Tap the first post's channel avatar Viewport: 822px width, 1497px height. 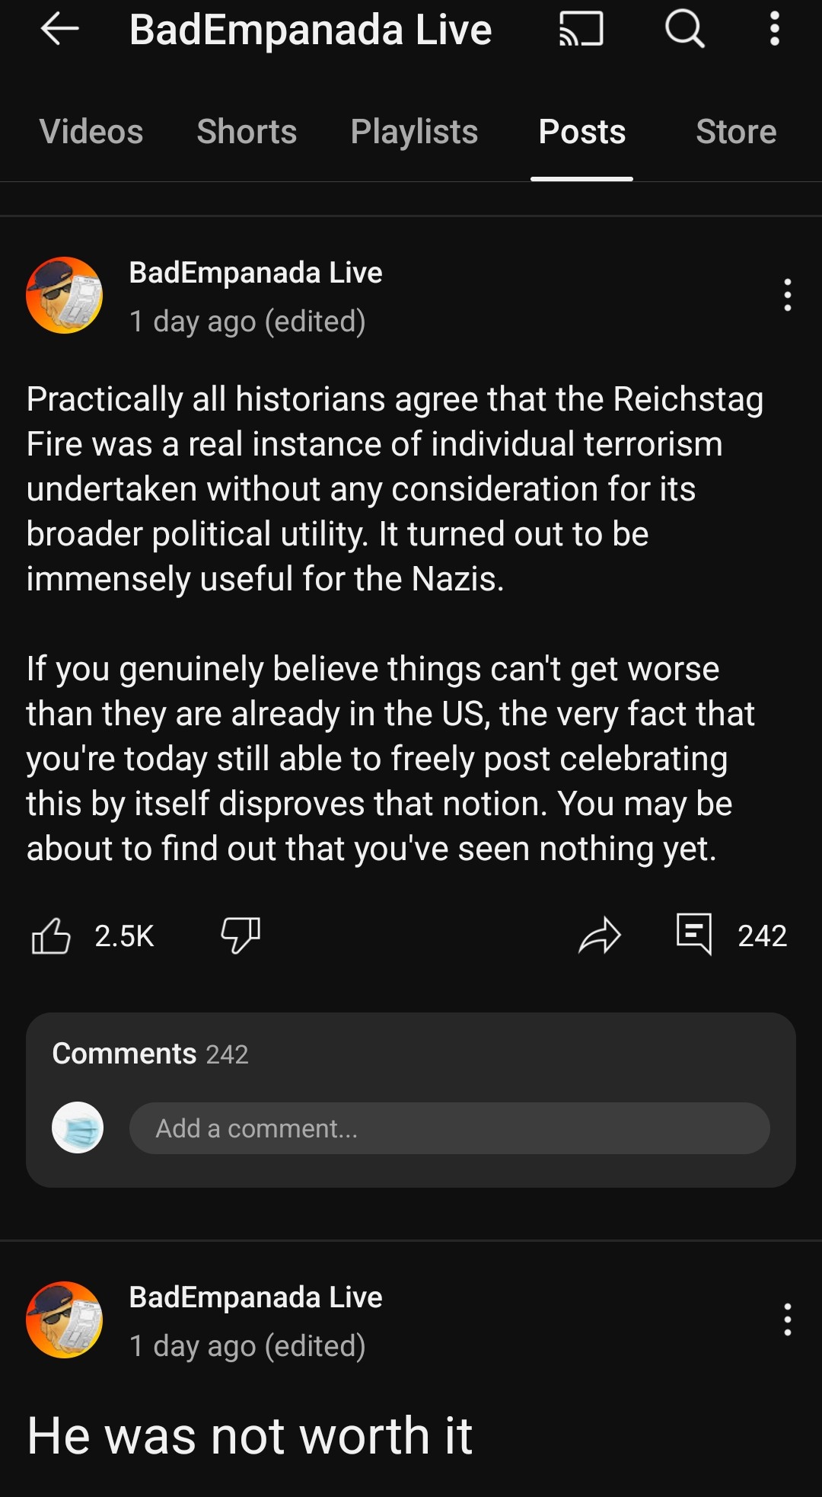coord(65,295)
